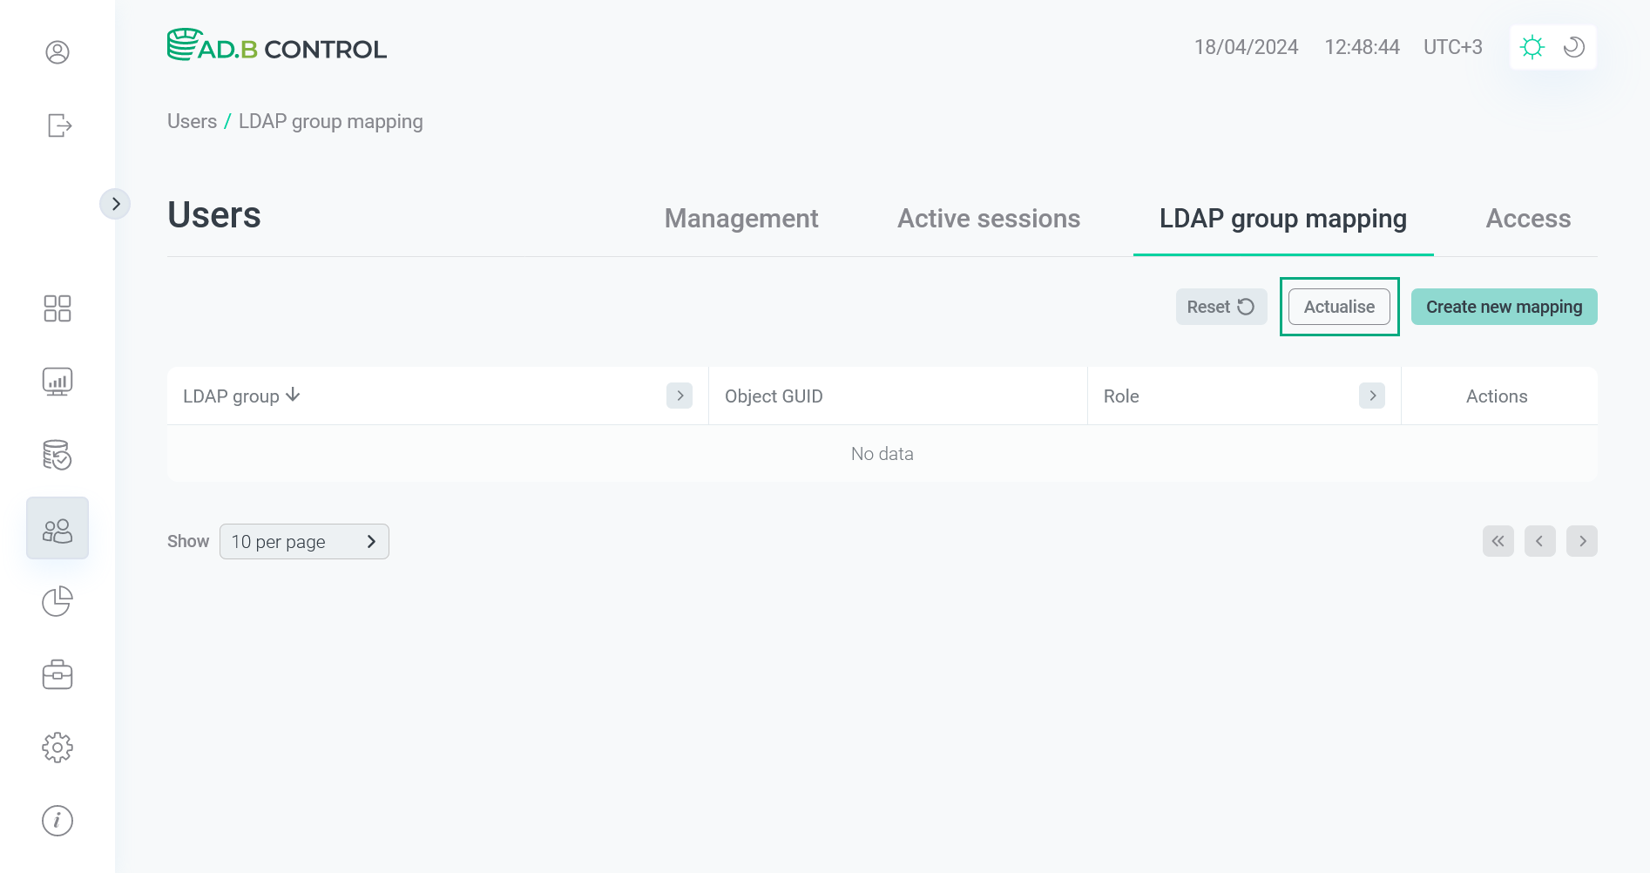Open the pie chart statistics icon
The width and height of the screenshot is (1650, 873).
(57, 601)
